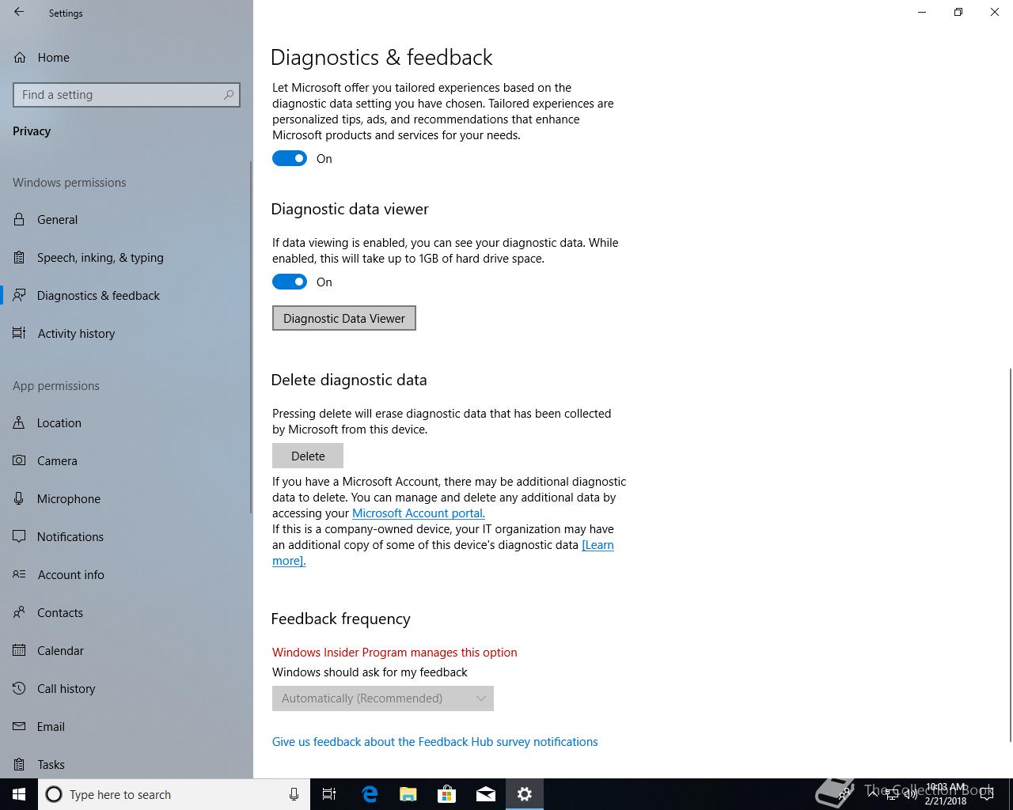
Task: Click the Account info icon
Action: [19, 575]
